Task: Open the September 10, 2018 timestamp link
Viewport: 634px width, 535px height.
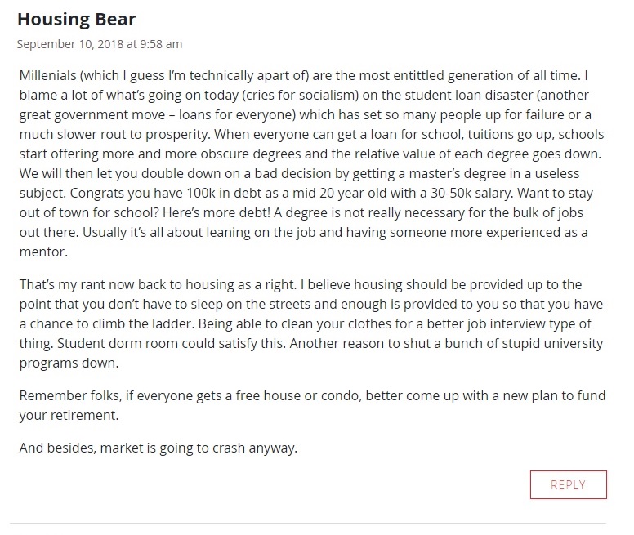Action: (x=99, y=43)
